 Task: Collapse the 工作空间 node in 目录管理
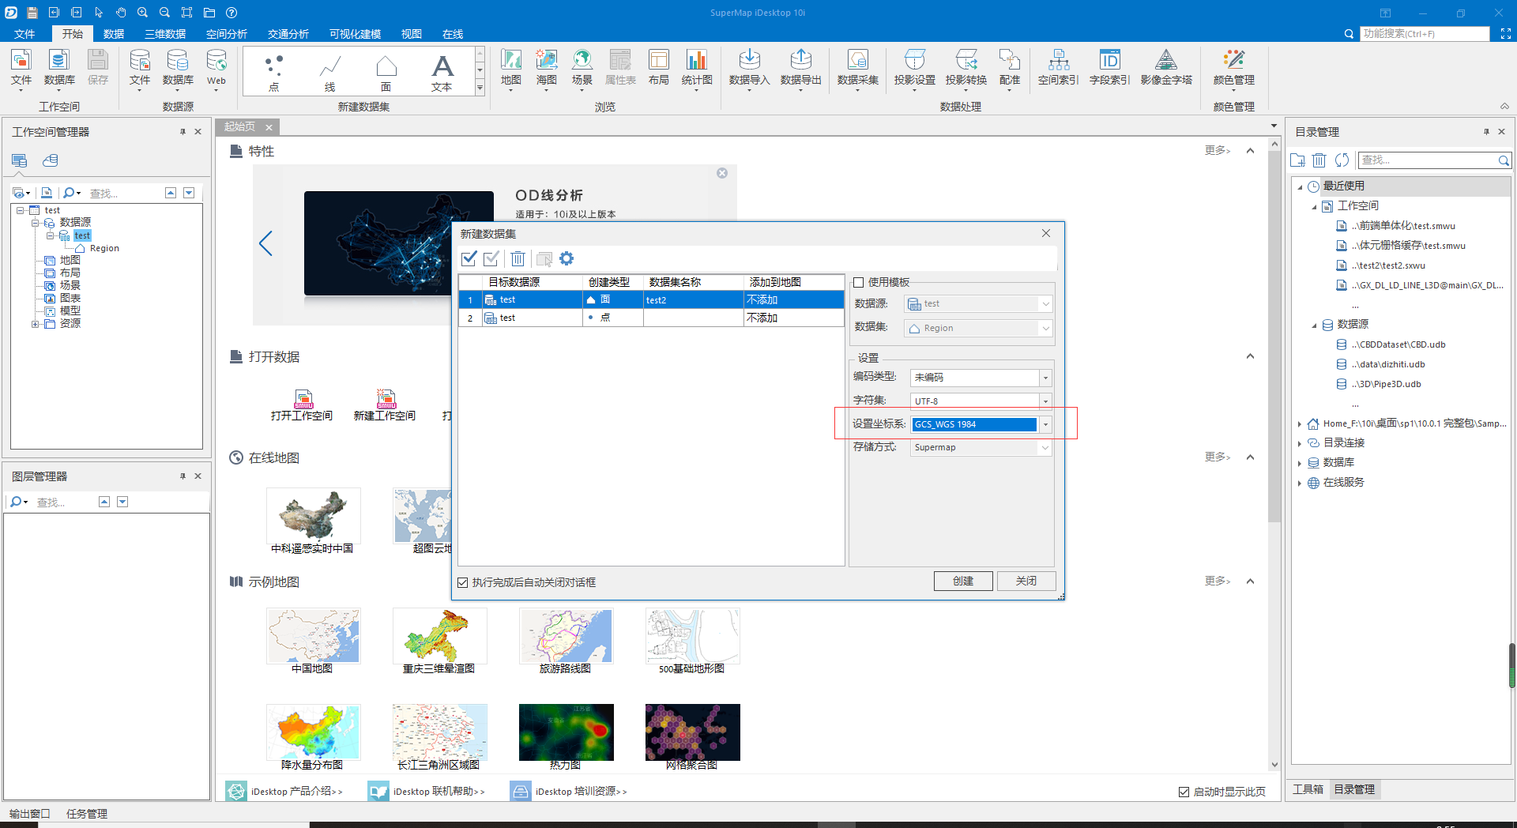1314,207
